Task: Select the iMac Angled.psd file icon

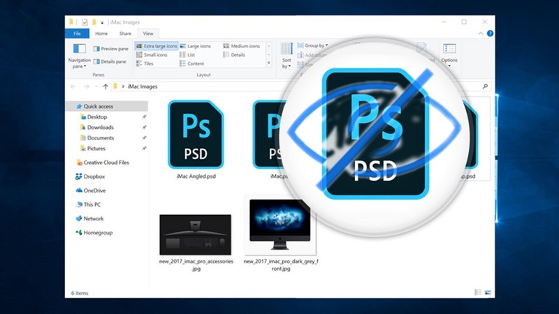Action: pos(196,135)
